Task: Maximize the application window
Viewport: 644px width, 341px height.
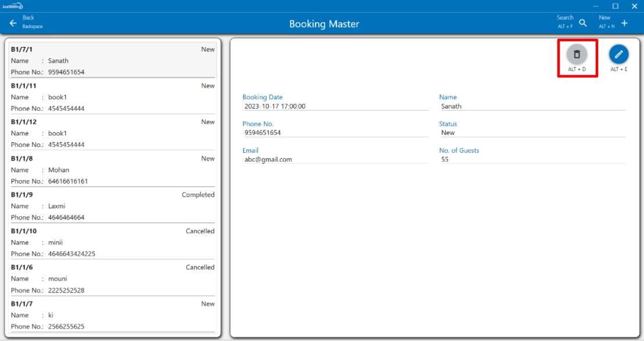Action: 615,6
